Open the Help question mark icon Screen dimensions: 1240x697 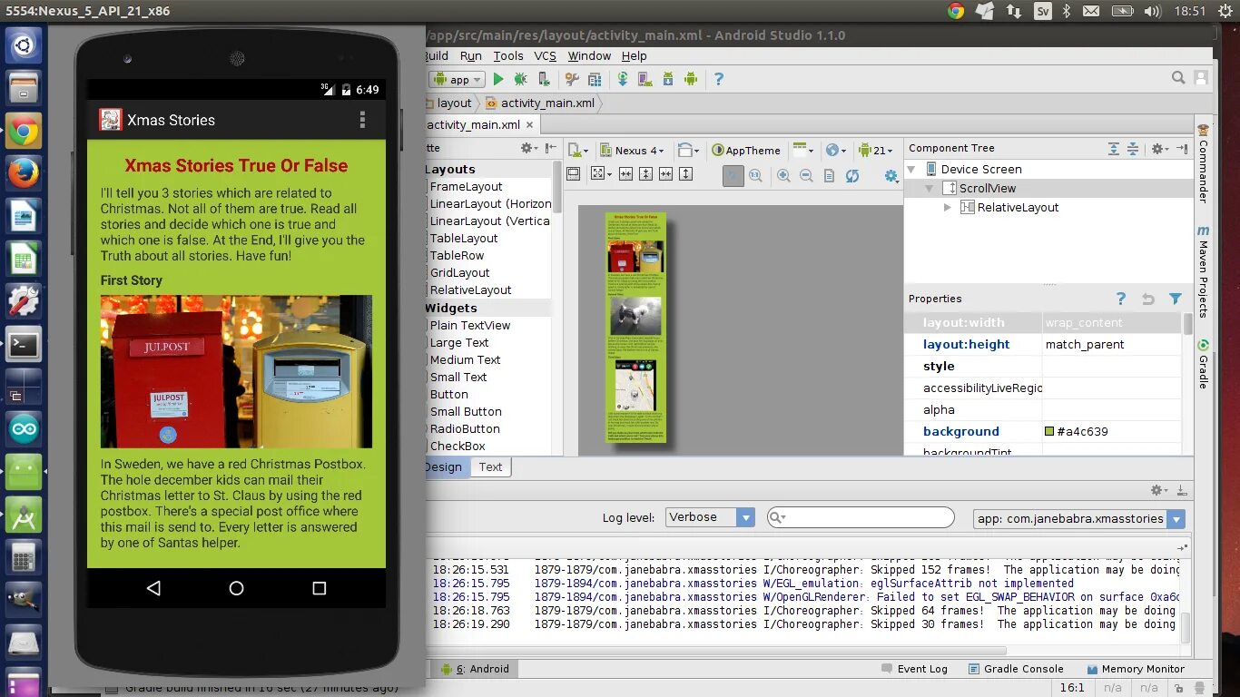719,80
